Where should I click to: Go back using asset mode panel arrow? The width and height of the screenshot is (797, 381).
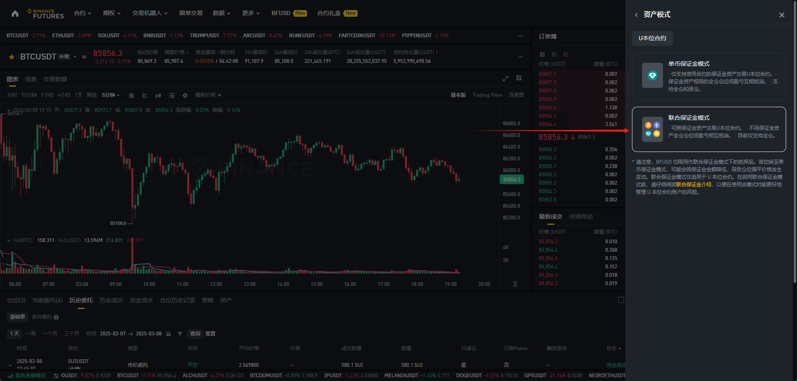[636, 15]
